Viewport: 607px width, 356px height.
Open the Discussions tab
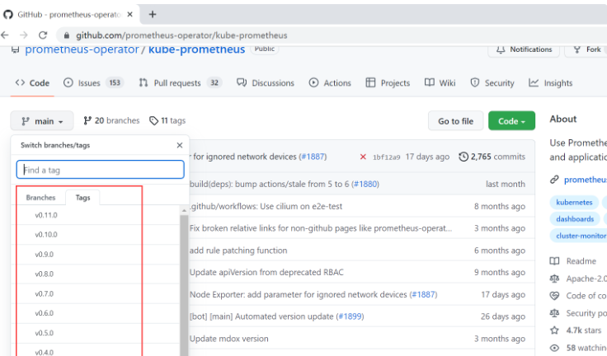click(x=266, y=82)
